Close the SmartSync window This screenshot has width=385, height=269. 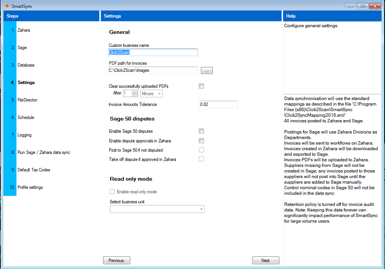(375, 6)
